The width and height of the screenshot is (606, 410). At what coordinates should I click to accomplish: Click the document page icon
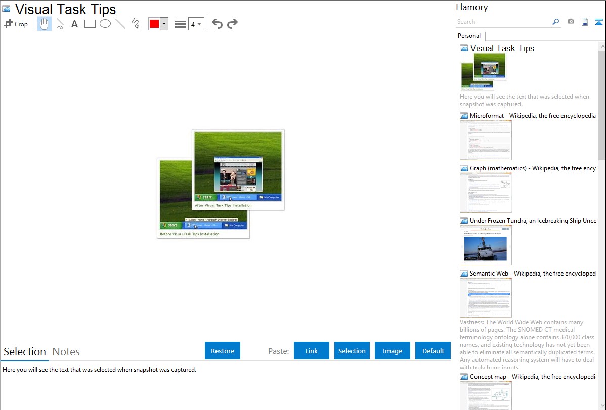pyautogui.click(x=585, y=22)
